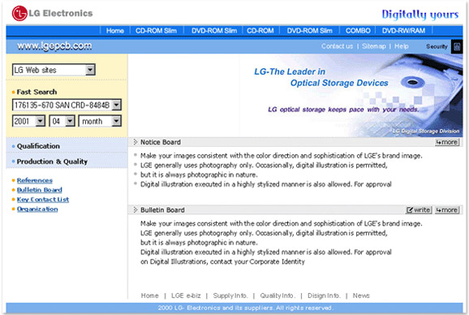The image size is (469, 315).
Task: Click the footer Home link
Action: (149, 296)
